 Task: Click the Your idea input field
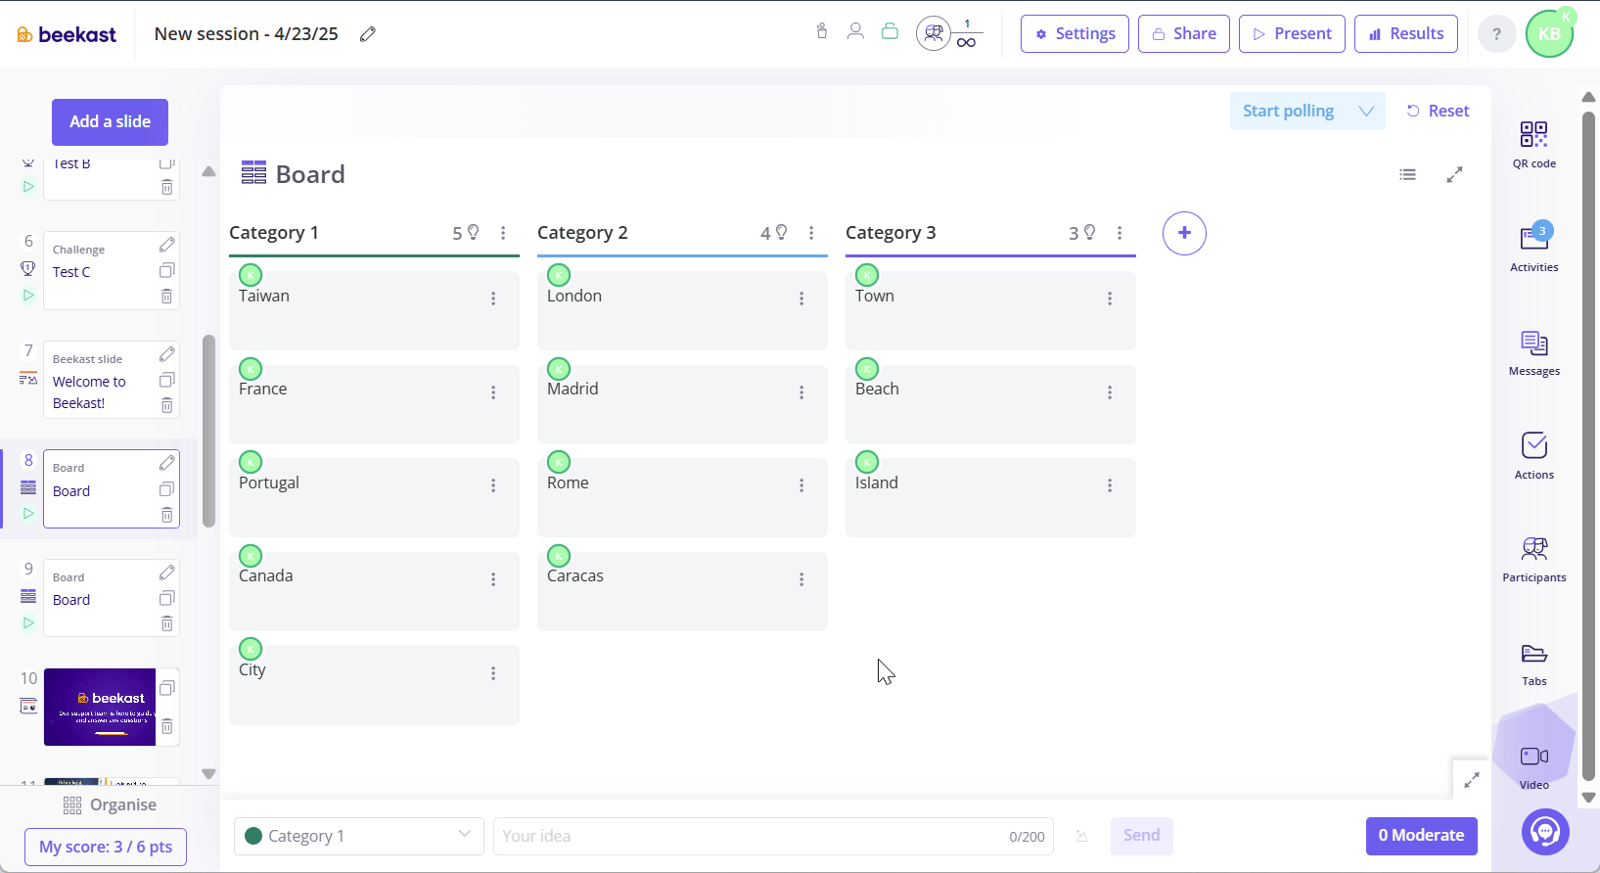[773, 836]
